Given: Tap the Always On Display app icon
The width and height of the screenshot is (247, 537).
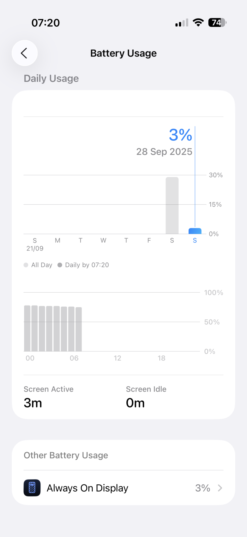Looking at the screenshot, I should pos(32,488).
